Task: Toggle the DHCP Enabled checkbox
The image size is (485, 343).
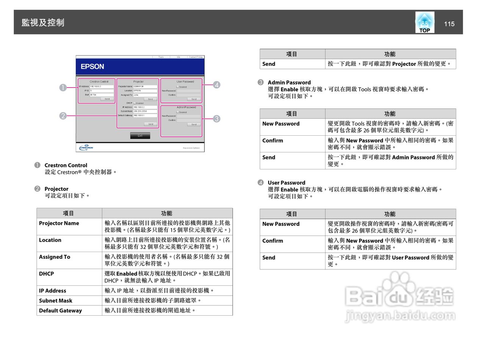Action: pyautogui.click(x=135, y=103)
